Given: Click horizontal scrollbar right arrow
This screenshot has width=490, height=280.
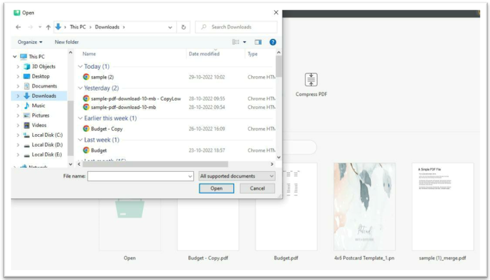Looking at the screenshot, I should click(x=272, y=164).
